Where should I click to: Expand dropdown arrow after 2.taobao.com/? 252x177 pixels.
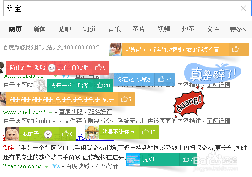[46, 167]
